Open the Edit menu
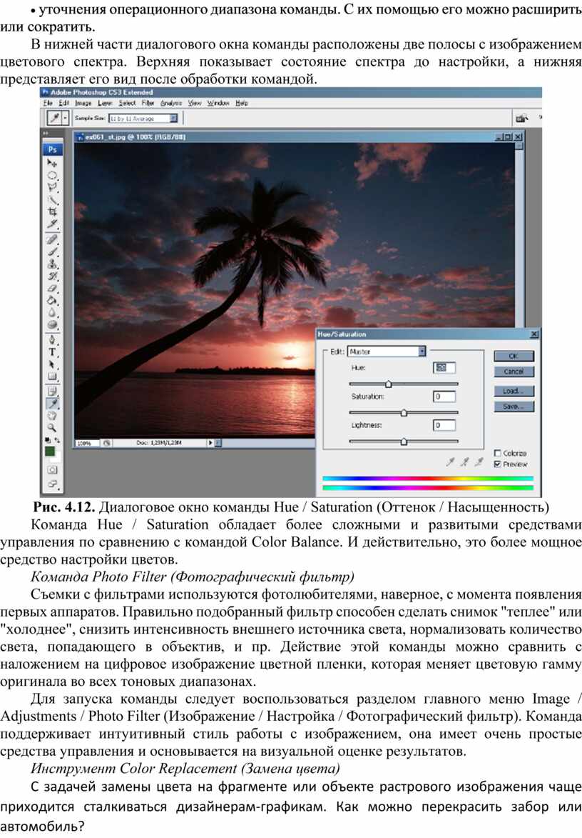 [64, 103]
